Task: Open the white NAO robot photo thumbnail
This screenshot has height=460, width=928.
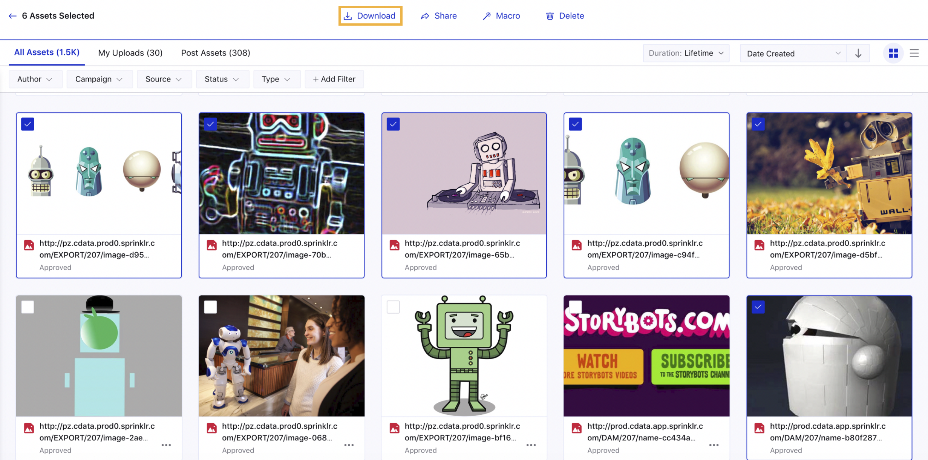Action: pos(282,356)
